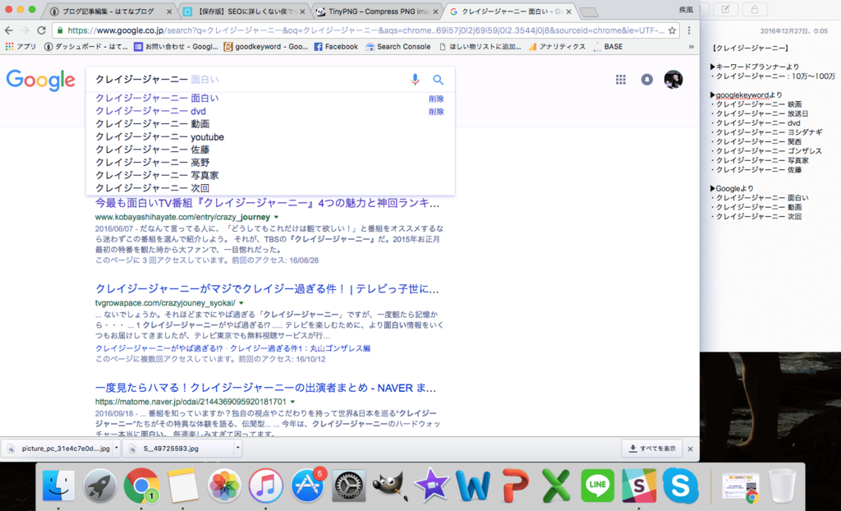
Task: Click the Google logo
Action: 41,80
